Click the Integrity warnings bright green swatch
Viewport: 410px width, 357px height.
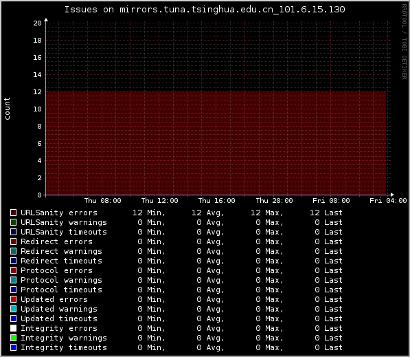click(13, 338)
